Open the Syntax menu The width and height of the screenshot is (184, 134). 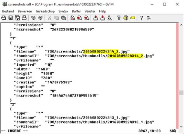63,11
